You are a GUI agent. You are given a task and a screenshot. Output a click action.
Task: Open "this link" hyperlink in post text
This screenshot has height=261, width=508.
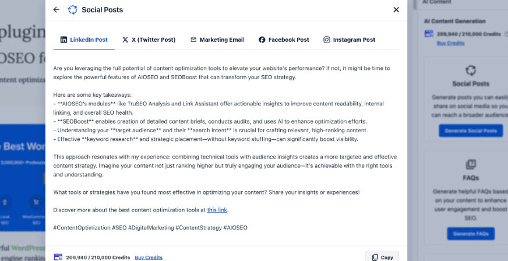[x=217, y=210]
